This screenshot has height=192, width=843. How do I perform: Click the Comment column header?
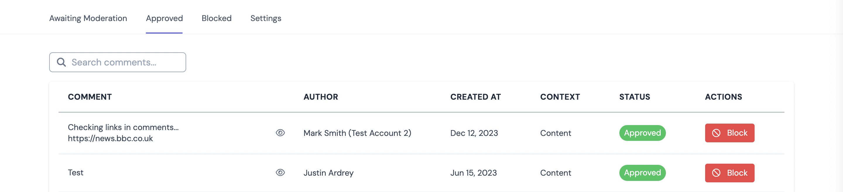coord(90,97)
